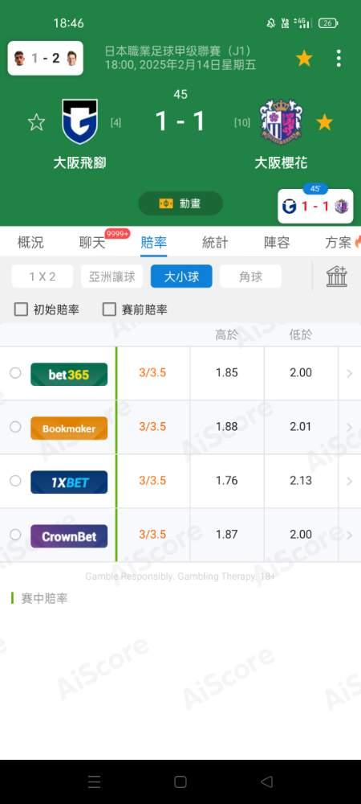Select the bet365 radio button

click(15, 373)
